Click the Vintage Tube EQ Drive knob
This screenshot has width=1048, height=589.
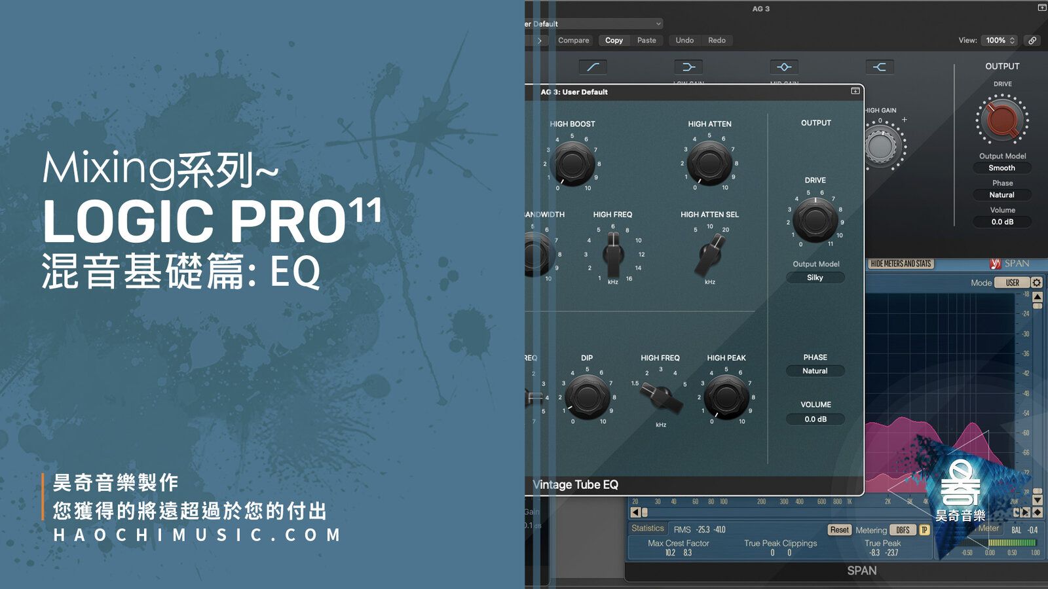click(815, 220)
